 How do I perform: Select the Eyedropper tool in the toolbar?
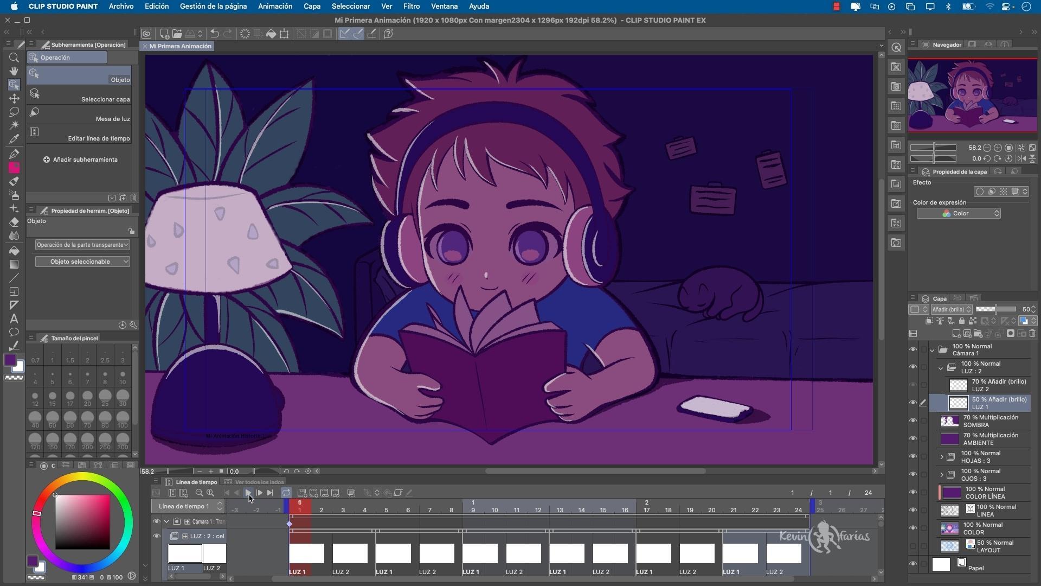click(x=14, y=139)
